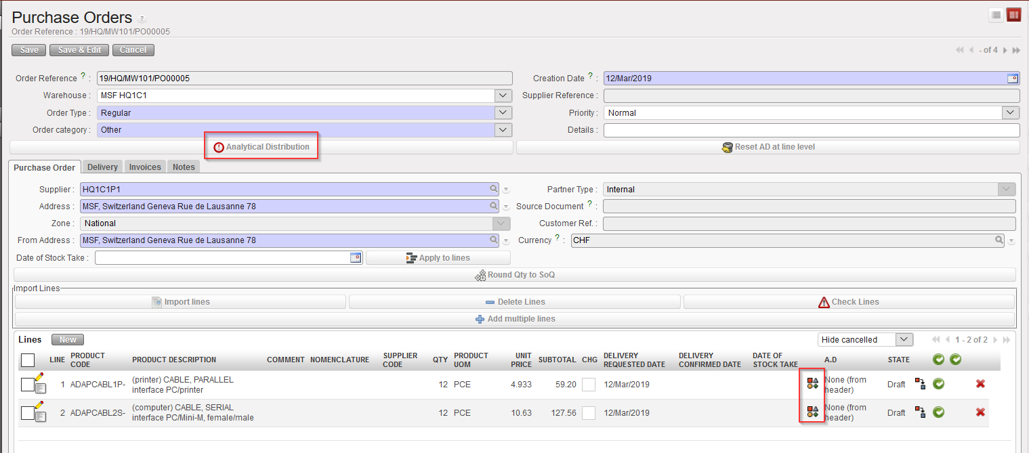Open the Priority dropdown

click(x=1011, y=113)
